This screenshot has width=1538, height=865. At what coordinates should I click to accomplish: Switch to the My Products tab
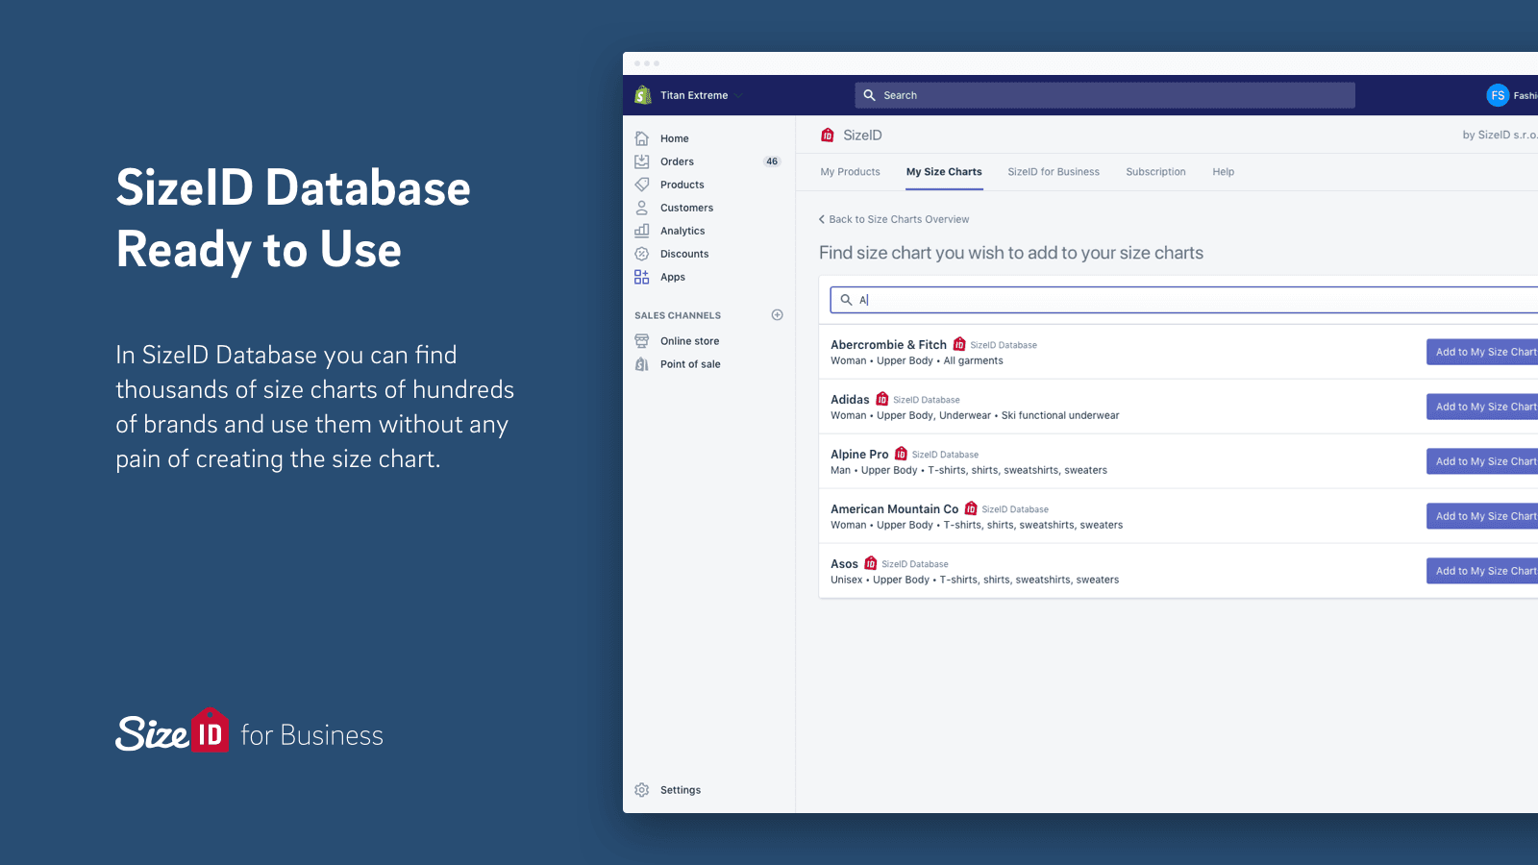(x=850, y=171)
